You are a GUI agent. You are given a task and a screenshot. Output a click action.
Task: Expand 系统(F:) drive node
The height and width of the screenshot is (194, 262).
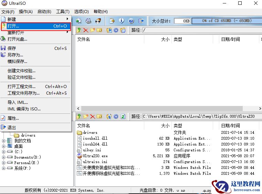3,168
